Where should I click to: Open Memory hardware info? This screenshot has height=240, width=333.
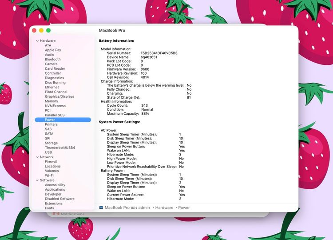52,101
